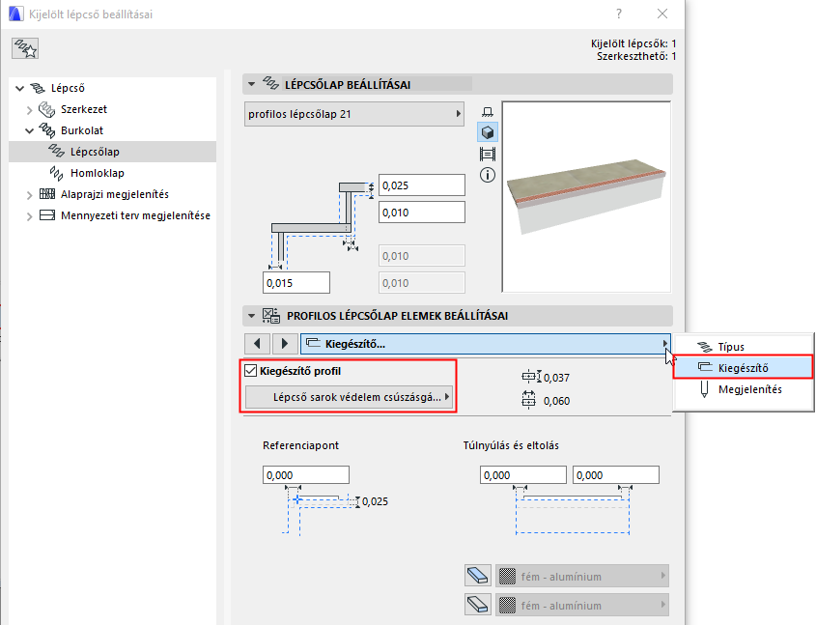
Task: Open second fém - alumínium surface dropdown
Action: 581,606
